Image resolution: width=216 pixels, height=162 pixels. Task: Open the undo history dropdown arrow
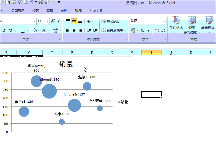pyautogui.click(x=36, y=2)
